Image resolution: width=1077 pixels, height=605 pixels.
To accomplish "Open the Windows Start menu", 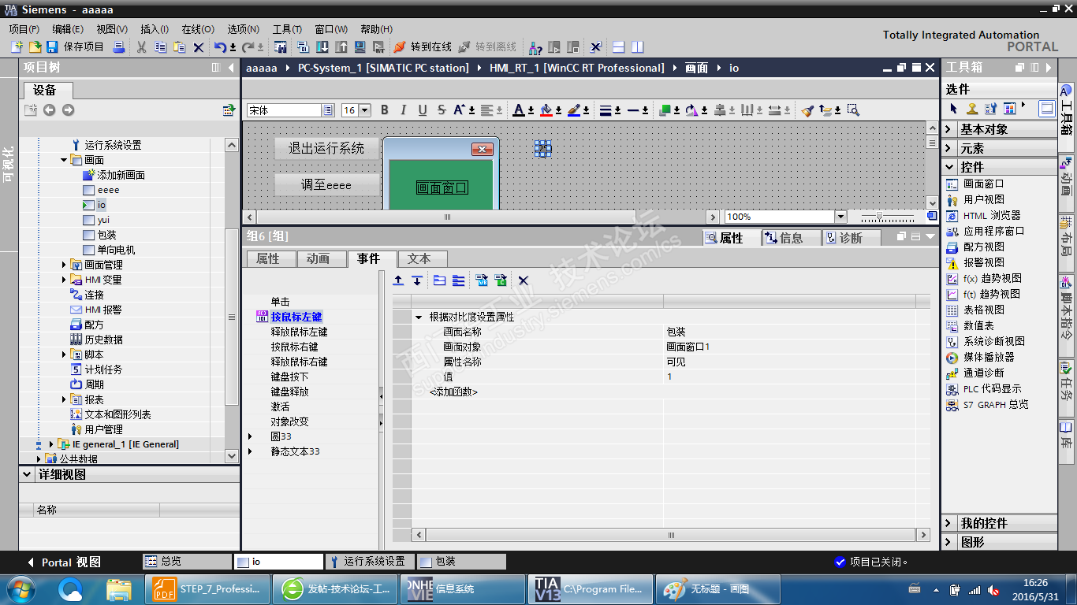I will [20, 588].
